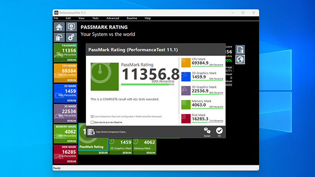Open the Advanced menu
Viewport: 315px width, 177px height.
pyautogui.click(x=113, y=18)
